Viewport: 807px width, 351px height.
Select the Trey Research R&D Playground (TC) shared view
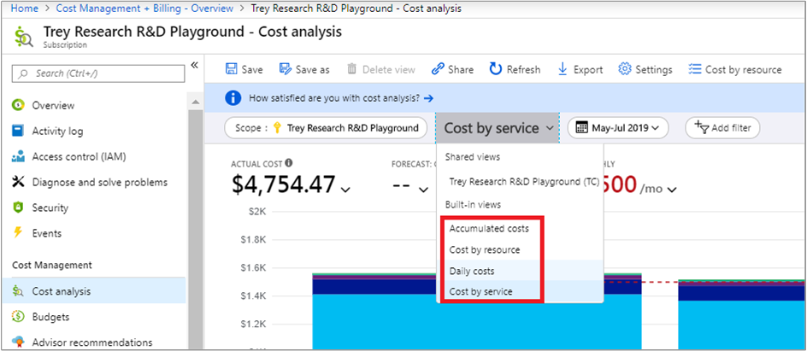point(523,182)
